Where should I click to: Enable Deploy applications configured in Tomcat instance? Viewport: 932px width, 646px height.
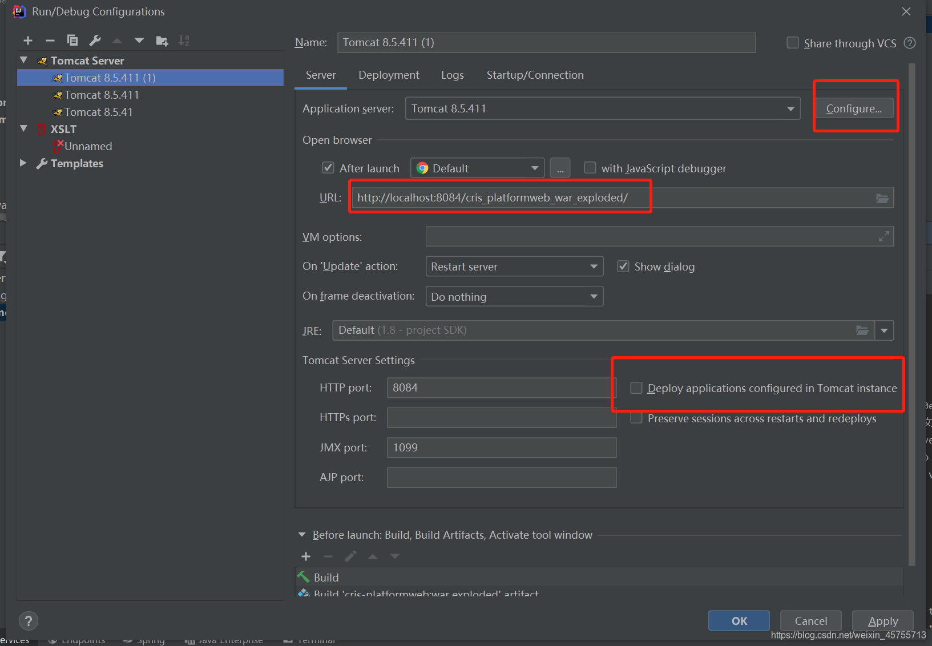pos(636,388)
